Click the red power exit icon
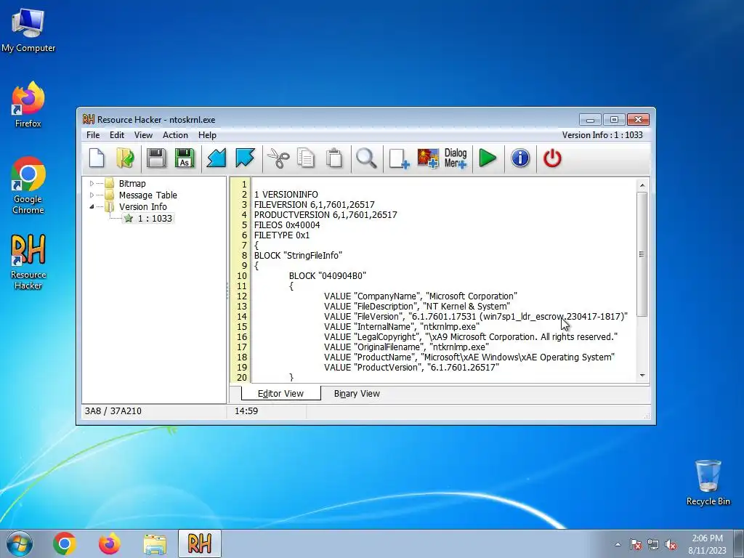The width and height of the screenshot is (744, 558). click(552, 158)
